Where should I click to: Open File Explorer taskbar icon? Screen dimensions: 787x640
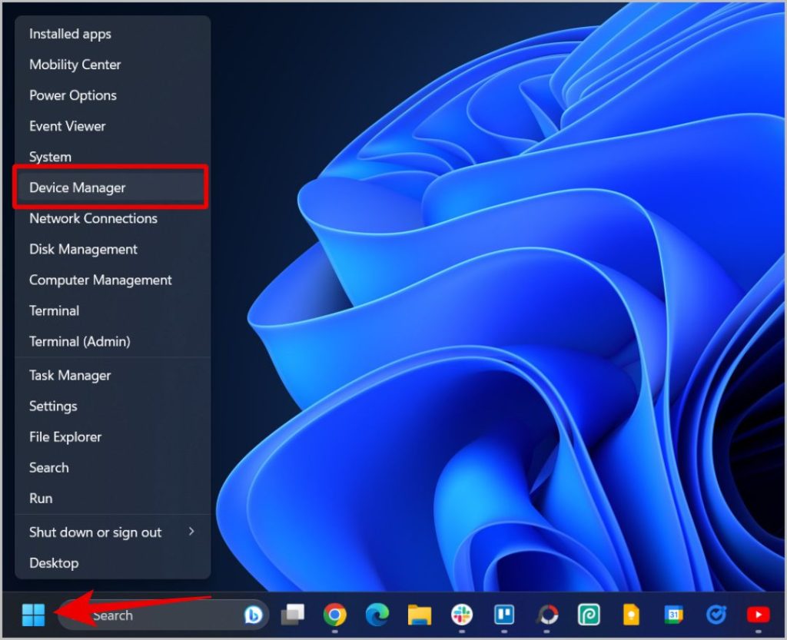pyautogui.click(x=419, y=615)
